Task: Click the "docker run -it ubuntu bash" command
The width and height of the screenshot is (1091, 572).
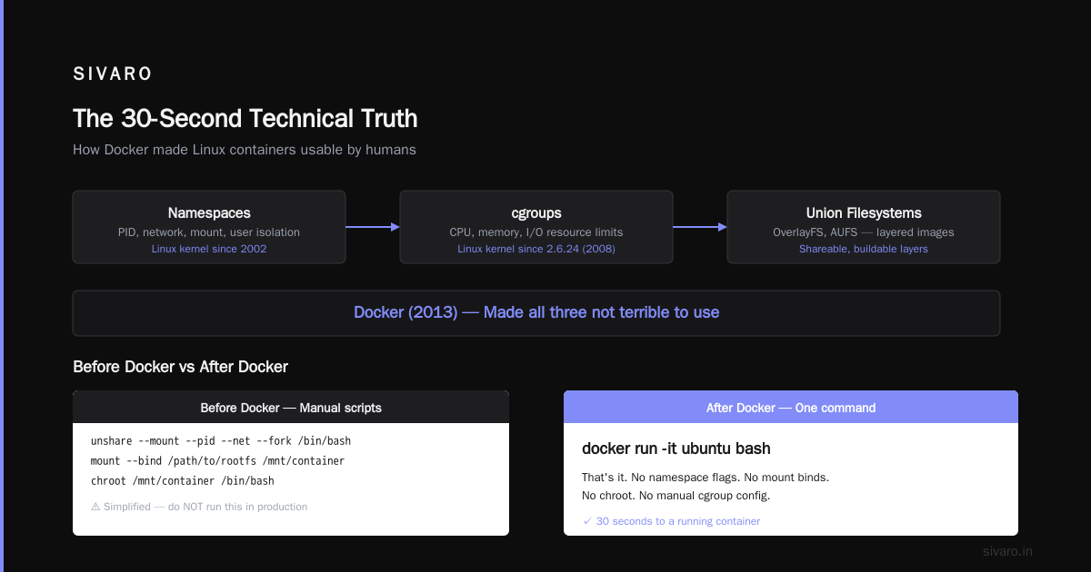Action: [676, 449]
